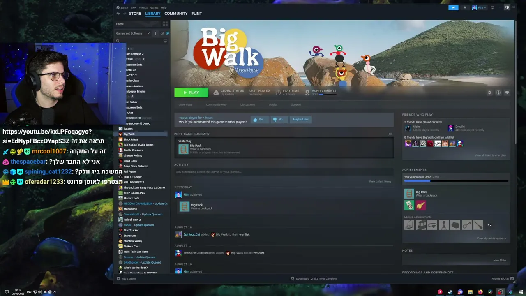Image resolution: width=526 pixels, height=296 pixels.
Task: Switch to the COMMUNITY tab
Action: (176, 14)
